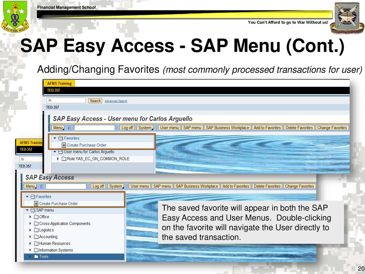This screenshot has width=365, height=274.
Task: Open SAP Business Workplace in the upper window
Action: tap(227, 128)
